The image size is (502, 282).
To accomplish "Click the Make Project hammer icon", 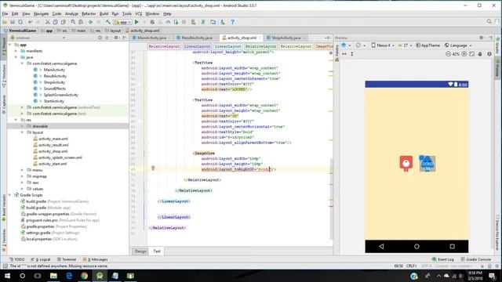I will coord(108,22).
